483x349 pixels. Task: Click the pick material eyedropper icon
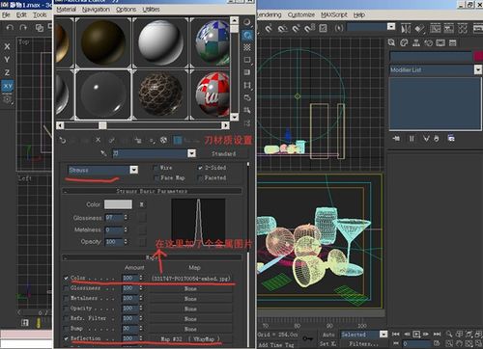[103, 153]
